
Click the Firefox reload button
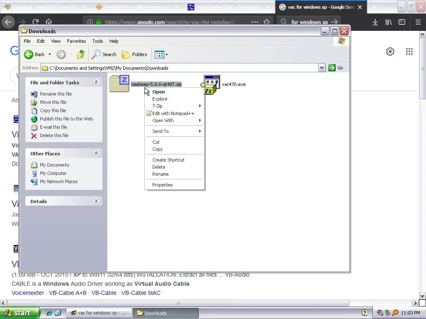[35, 22]
